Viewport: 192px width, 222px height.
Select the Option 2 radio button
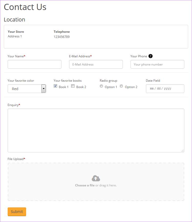pyautogui.click(x=121, y=86)
